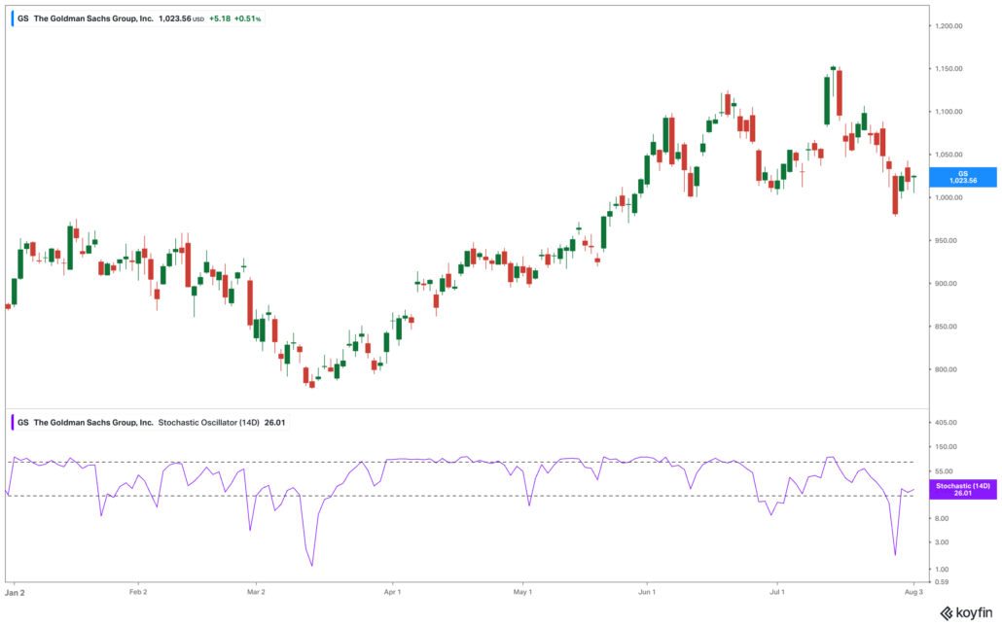This screenshot has height=626, width=1002.
Task: Click the 8.00 stochastic axis label
Action: pos(942,519)
